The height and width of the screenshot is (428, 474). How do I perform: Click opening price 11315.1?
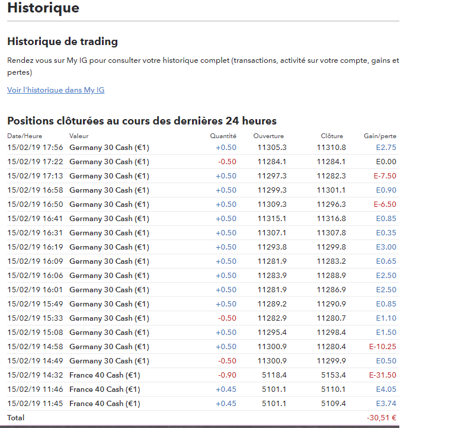(x=272, y=218)
